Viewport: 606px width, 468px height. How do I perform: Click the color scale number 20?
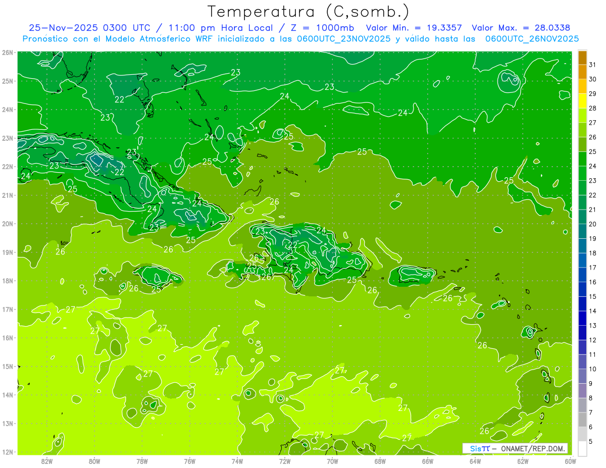[592, 224]
